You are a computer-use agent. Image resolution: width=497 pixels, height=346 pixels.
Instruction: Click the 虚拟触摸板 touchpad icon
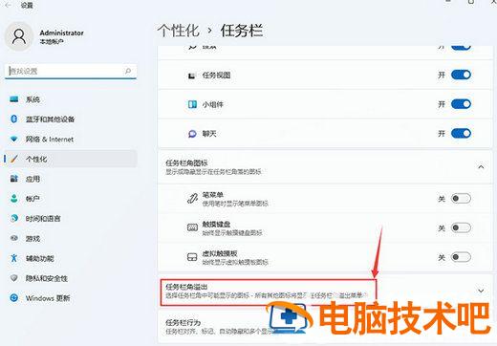tap(192, 257)
